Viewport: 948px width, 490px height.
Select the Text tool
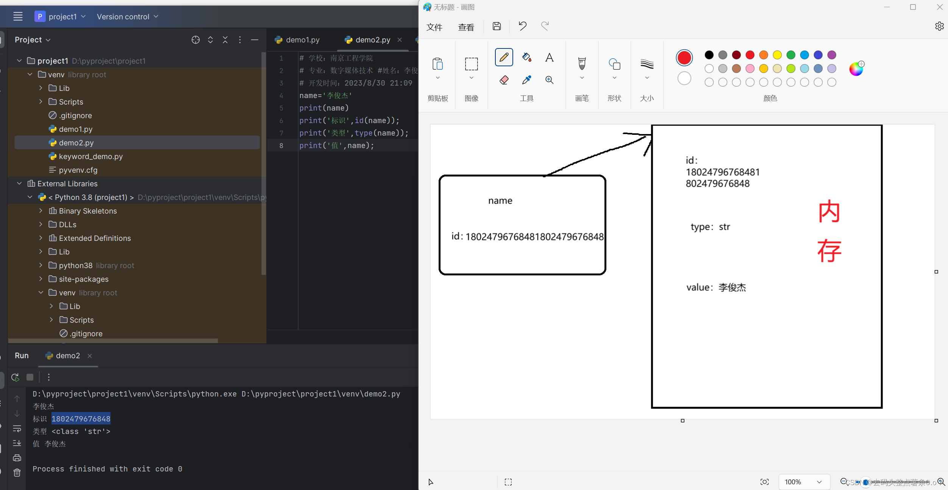coord(549,58)
